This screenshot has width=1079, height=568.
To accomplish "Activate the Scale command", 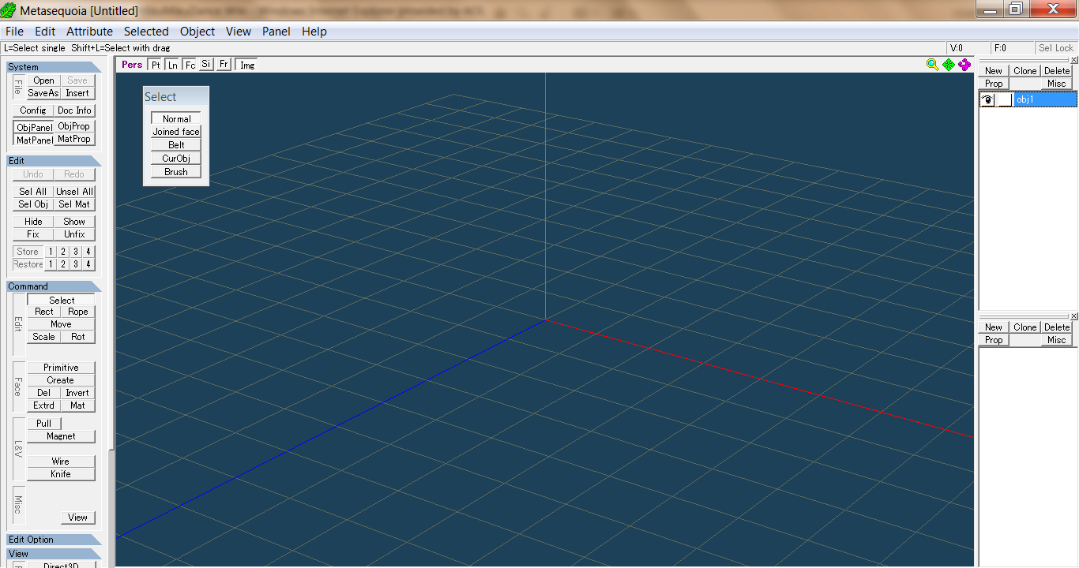I will click(x=44, y=337).
